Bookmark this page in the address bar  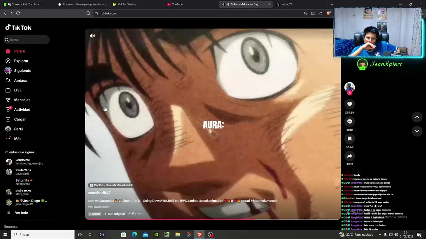tap(88, 13)
